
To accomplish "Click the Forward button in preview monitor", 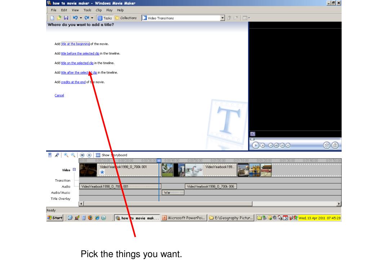I will [x=288, y=146].
